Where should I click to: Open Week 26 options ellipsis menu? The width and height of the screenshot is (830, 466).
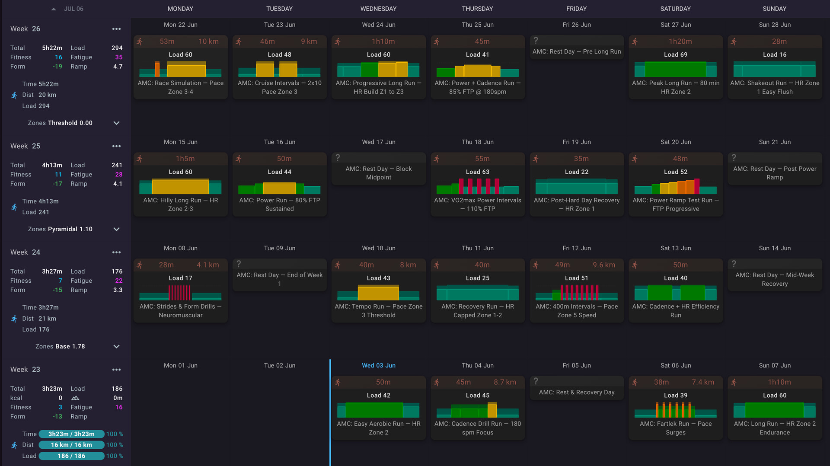[x=116, y=29]
